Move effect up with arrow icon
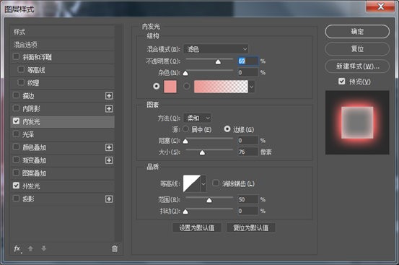The width and height of the screenshot is (399, 265). tap(30, 248)
